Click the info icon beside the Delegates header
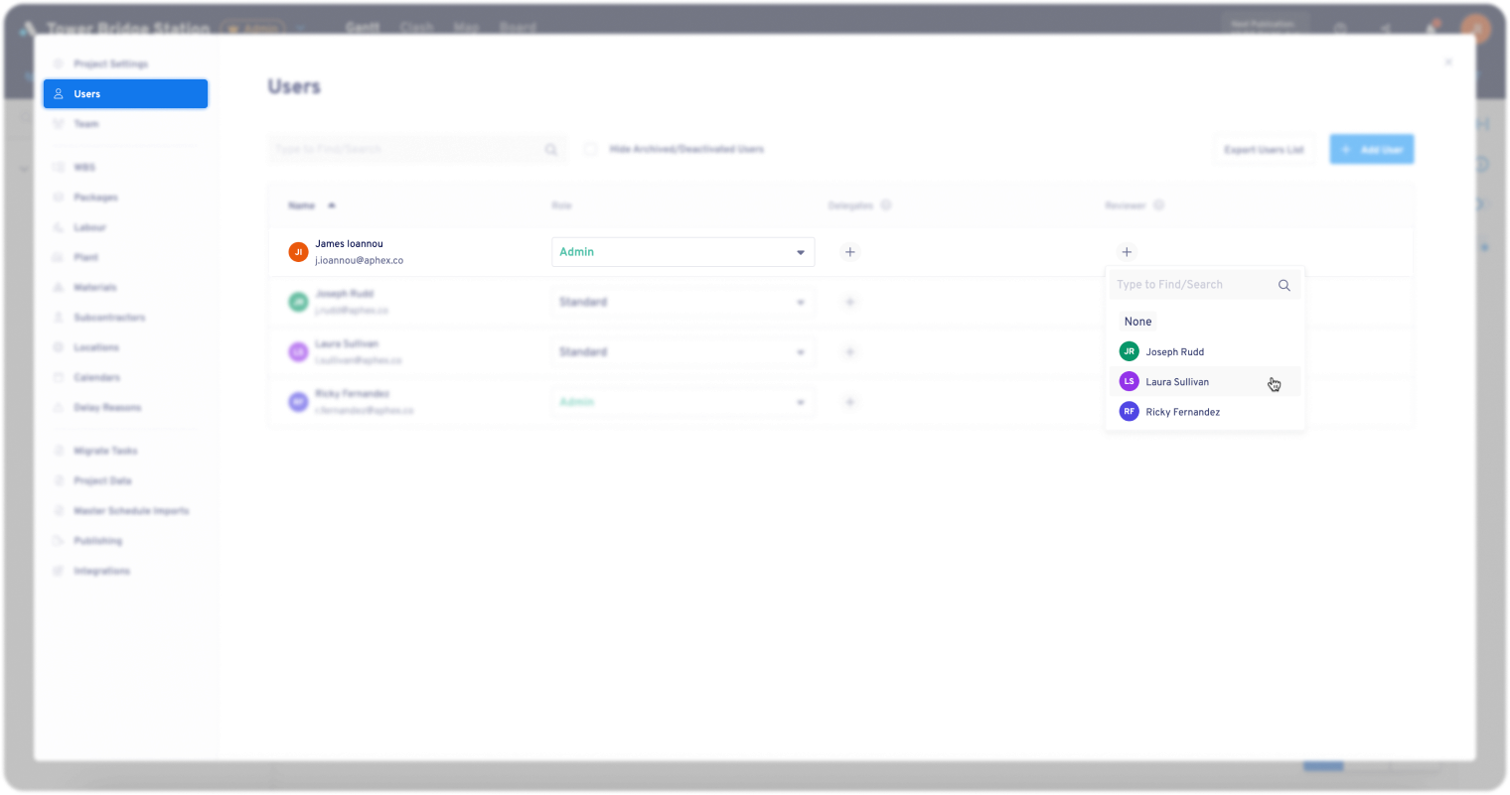 (886, 205)
